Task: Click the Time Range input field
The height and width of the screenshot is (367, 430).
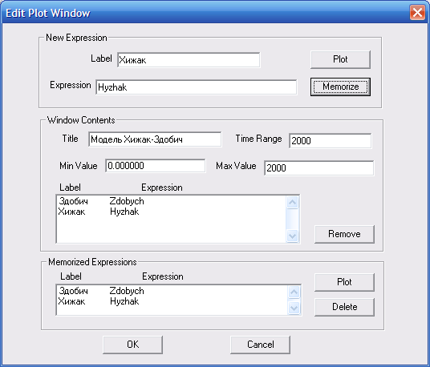Action: [x=331, y=141]
